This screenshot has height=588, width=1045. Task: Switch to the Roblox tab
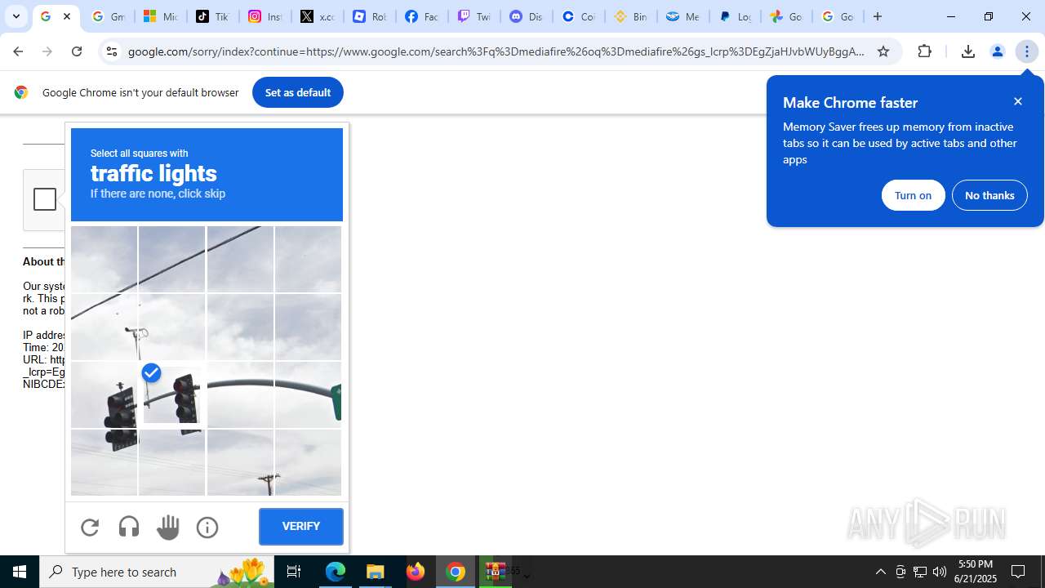click(369, 16)
